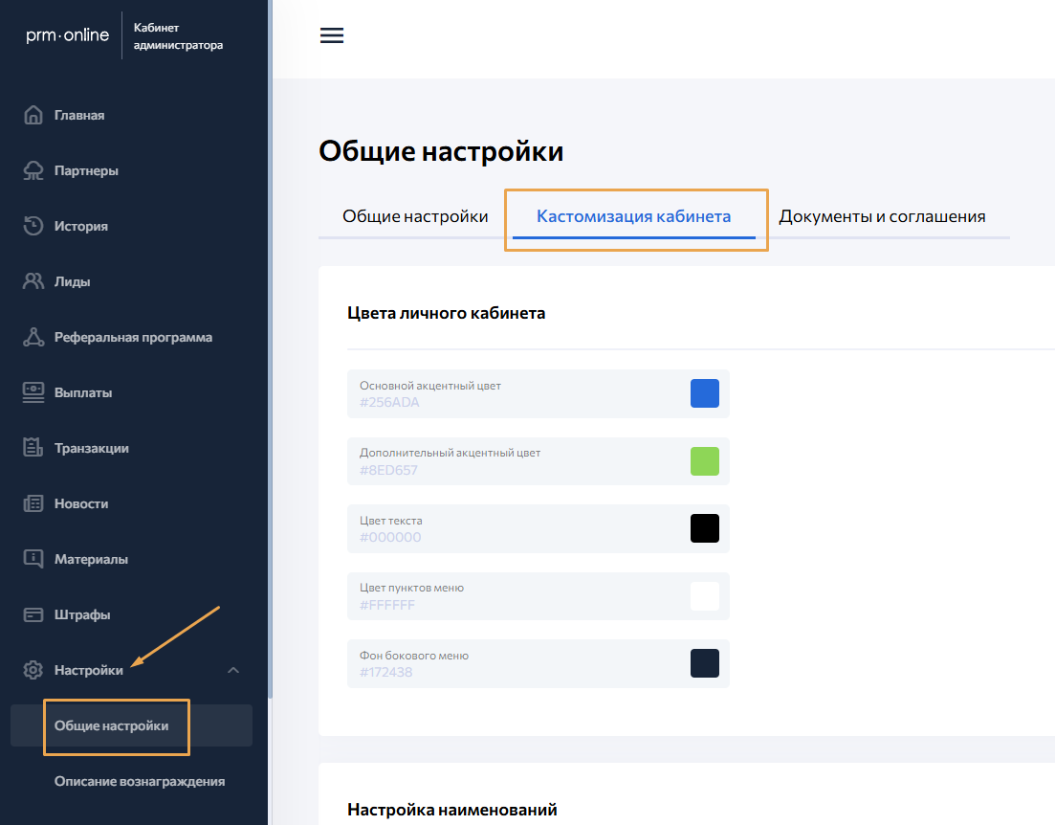This screenshot has height=825, width=1055.
Task: Click the Выплаты money icon
Action: [33, 392]
